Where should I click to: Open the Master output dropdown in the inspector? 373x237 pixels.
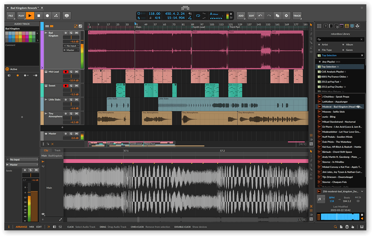pyautogui.click(x=22, y=165)
